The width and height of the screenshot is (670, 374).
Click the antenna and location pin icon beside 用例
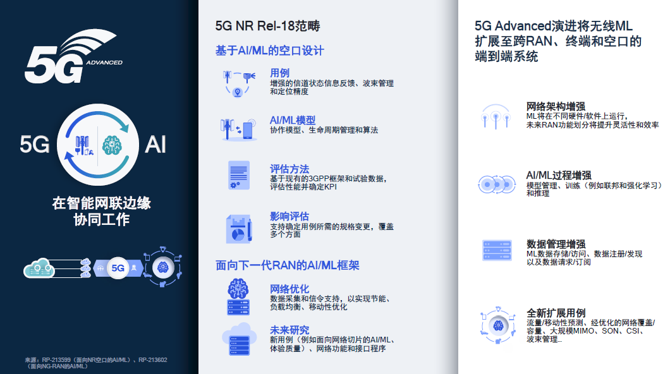point(238,83)
